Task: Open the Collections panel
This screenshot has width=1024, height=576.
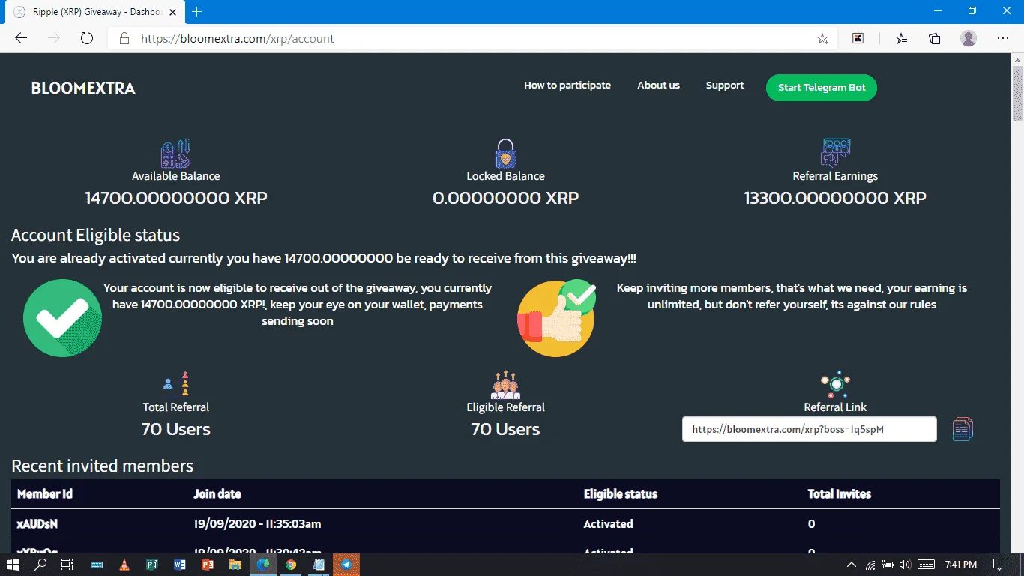Action: (x=935, y=39)
